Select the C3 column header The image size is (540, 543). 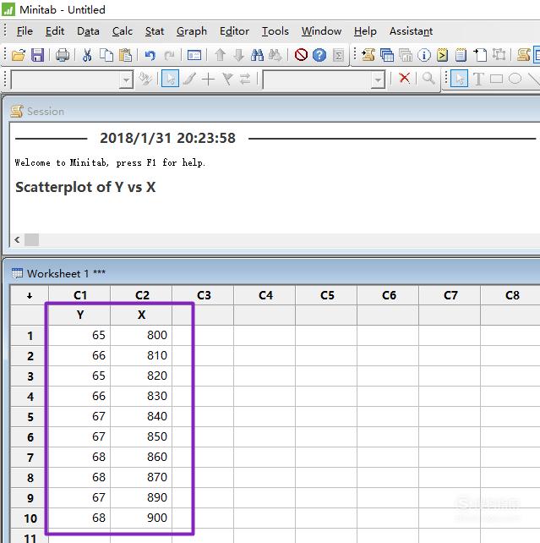[204, 295]
